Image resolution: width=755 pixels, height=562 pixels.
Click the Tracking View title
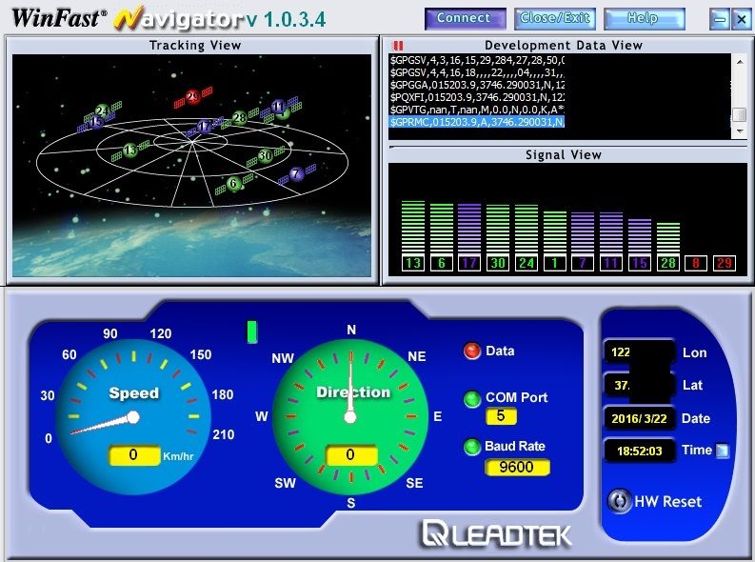195,46
